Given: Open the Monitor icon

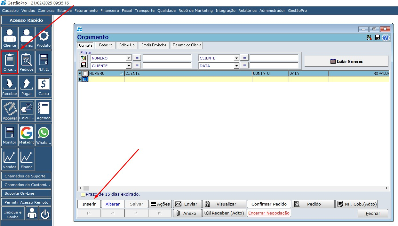Looking at the screenshot, I should point(10,135).
